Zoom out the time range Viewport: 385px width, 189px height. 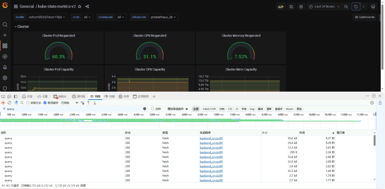coord(346,7)
